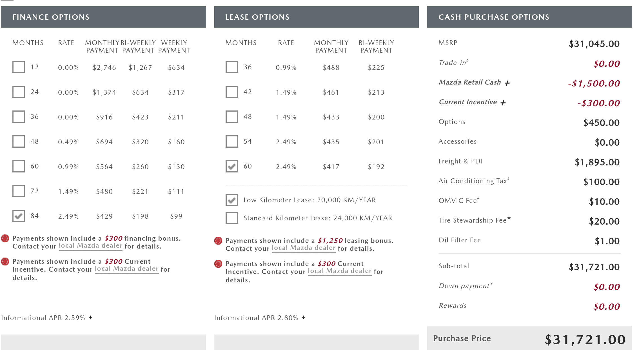
Task: Click red bullet beside finance Current Incentive note
Action: pyautogui.click(x=5, y=262)
